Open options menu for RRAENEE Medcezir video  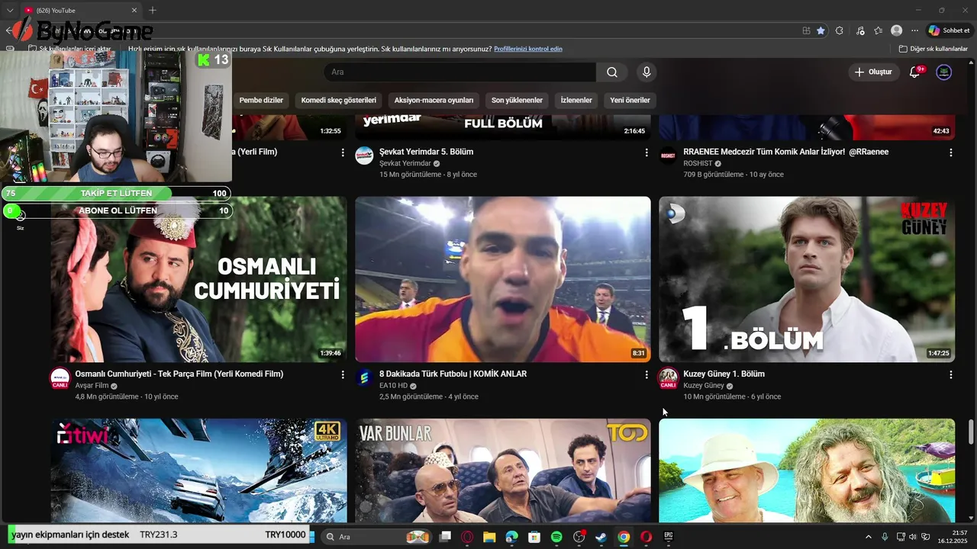pyautogui.click(x=950, y=152)
